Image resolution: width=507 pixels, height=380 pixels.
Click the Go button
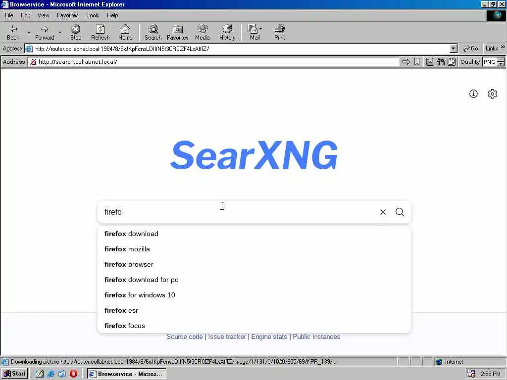[471, 48]
